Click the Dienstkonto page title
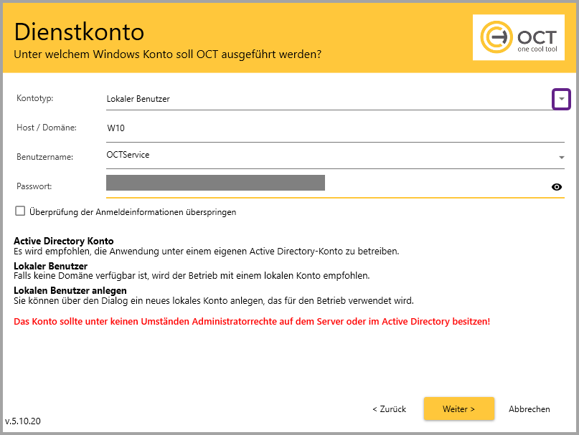The width and height of the screenshot is (579, 435). (79, 32)
